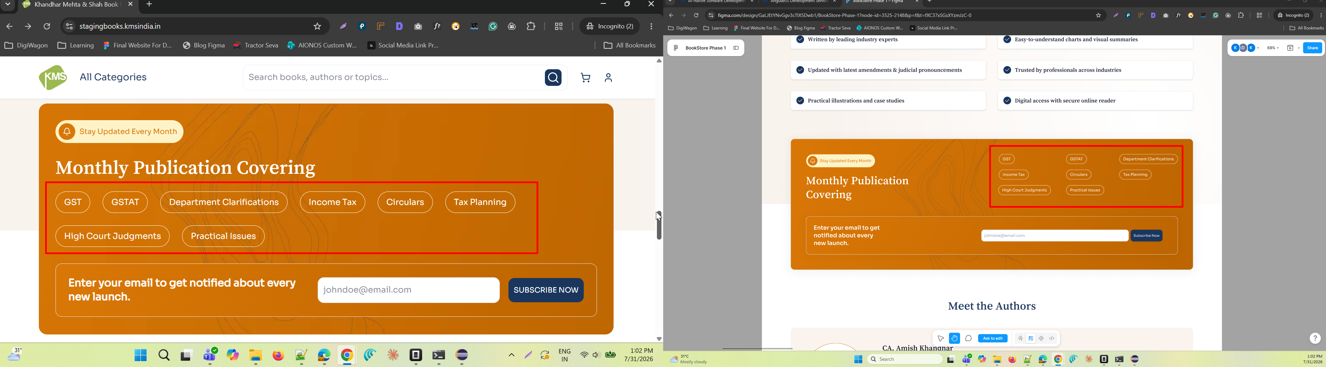
Task: Click the KMS logo in the site header
Action: pos(52,78)
